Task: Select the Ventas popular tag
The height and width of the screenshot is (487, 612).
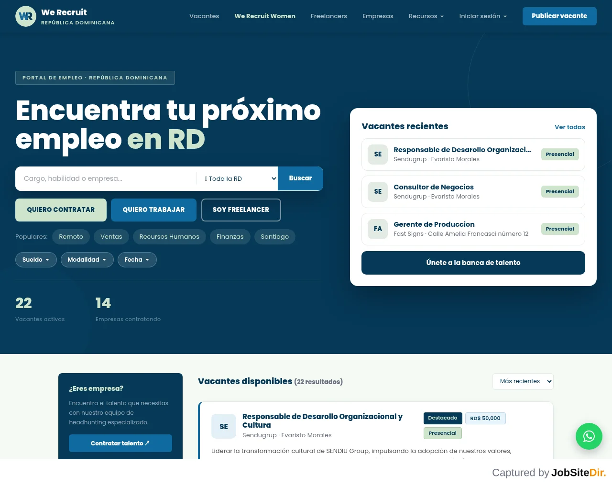Action: tap(111, 237)
